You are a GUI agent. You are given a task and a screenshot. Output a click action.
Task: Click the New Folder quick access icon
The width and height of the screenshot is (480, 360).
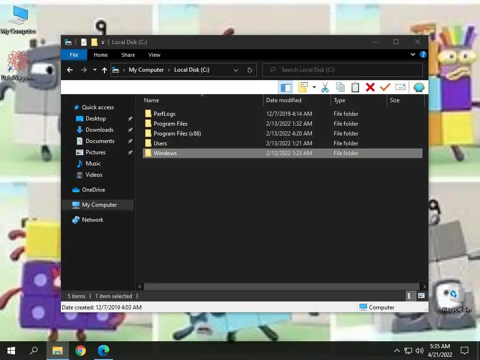coord(94,42)
